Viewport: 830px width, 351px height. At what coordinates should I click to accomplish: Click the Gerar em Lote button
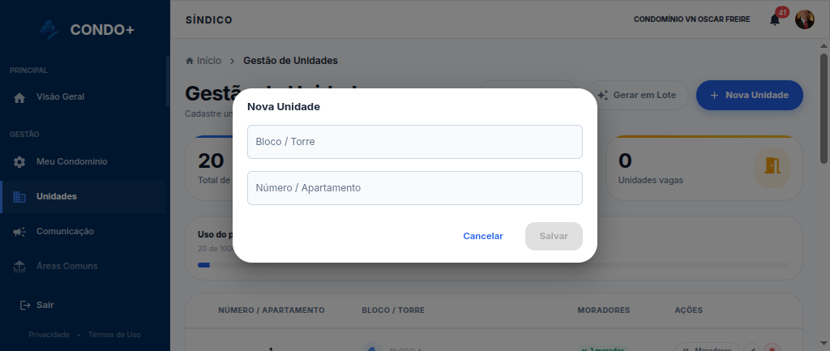click(x=637, y=96)
